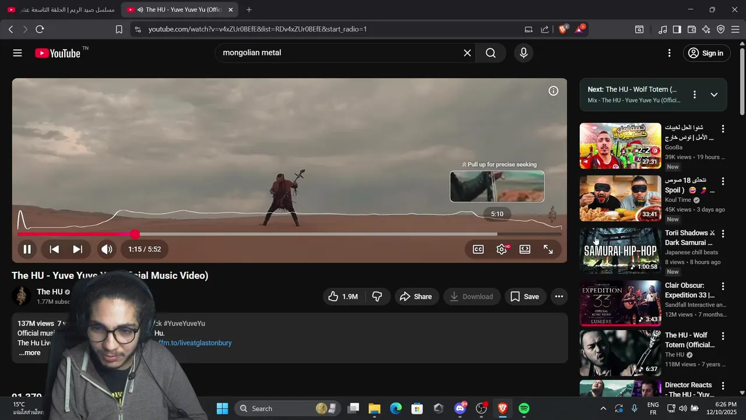Sign in to YouTube
746x420 pixels.
point(706,53)
